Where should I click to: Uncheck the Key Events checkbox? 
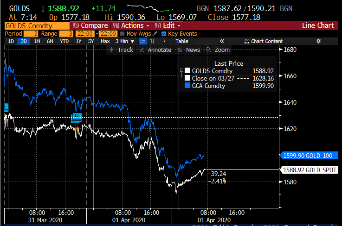(163, 34)
